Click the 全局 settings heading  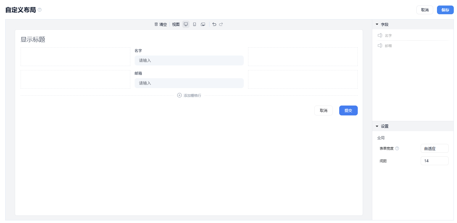(381, 138)
